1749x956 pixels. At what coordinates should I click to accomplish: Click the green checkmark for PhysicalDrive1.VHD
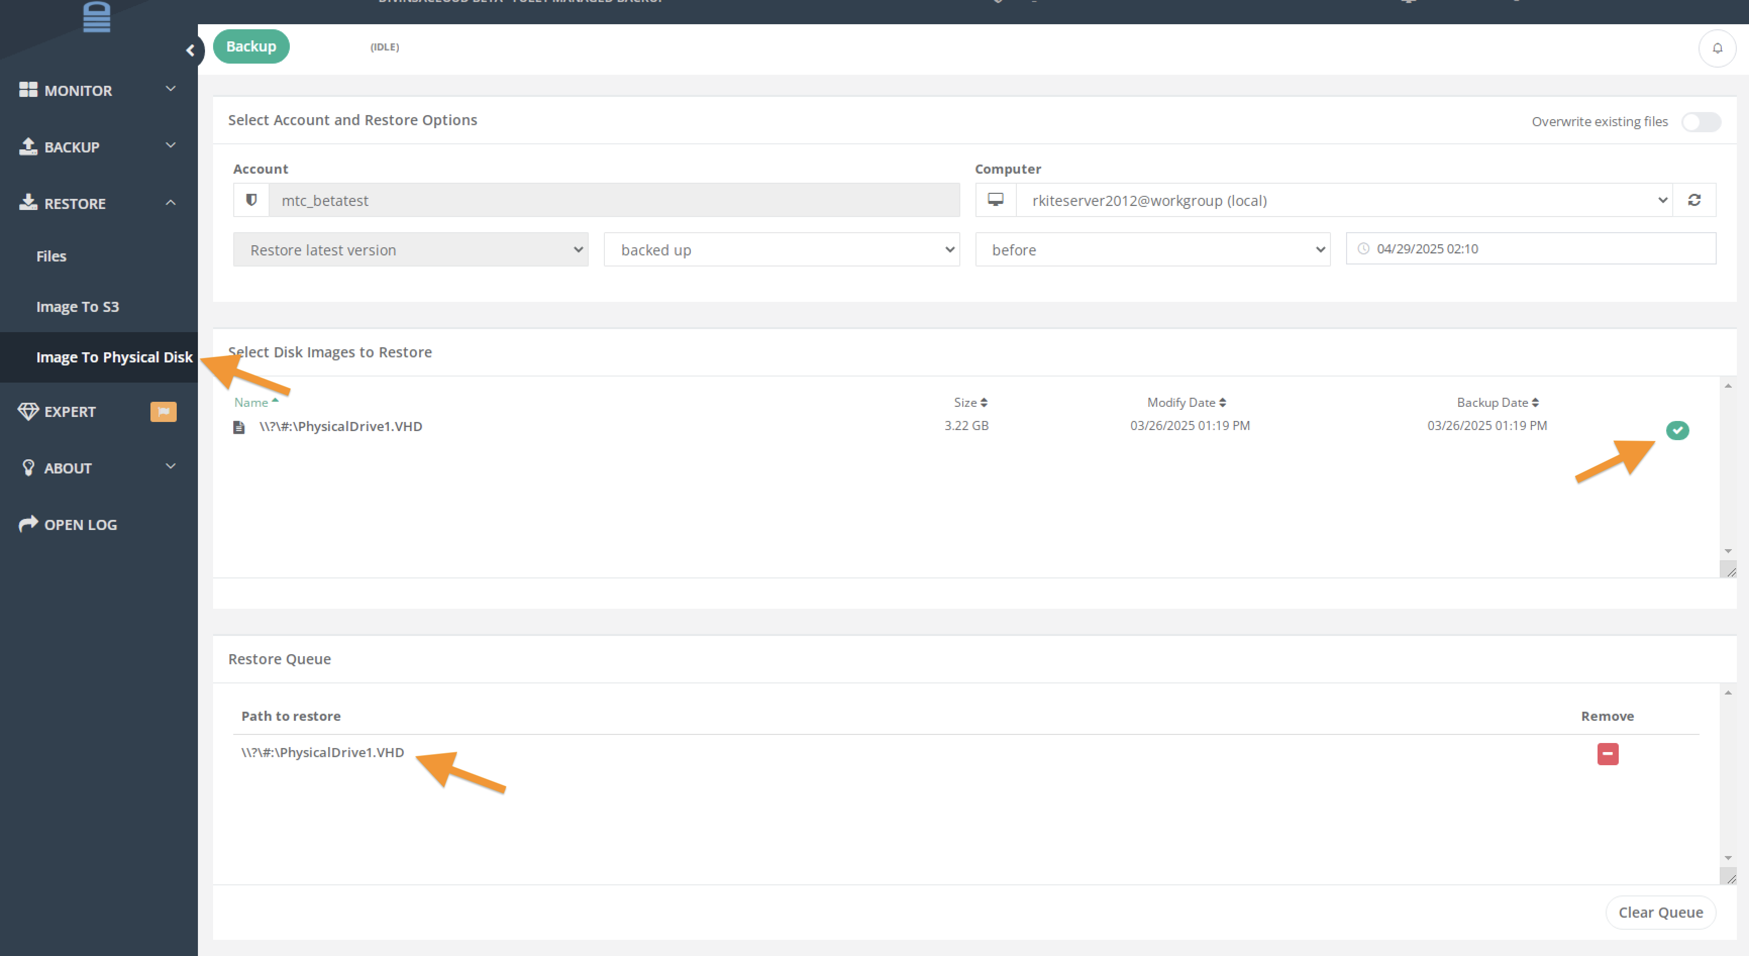point(1677,430)
